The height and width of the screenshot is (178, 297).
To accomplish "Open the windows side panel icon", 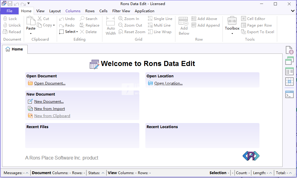I will point(289,61).
